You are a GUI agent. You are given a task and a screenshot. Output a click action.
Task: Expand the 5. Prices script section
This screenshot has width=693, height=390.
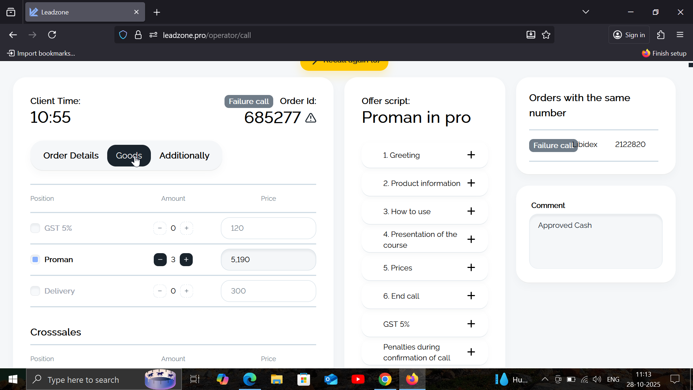471,268
